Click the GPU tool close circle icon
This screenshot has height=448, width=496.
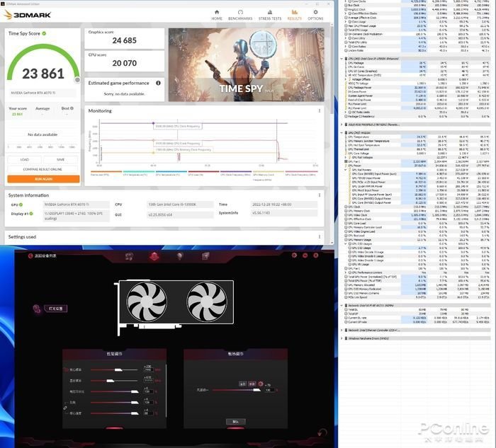(x=316, y=255)
